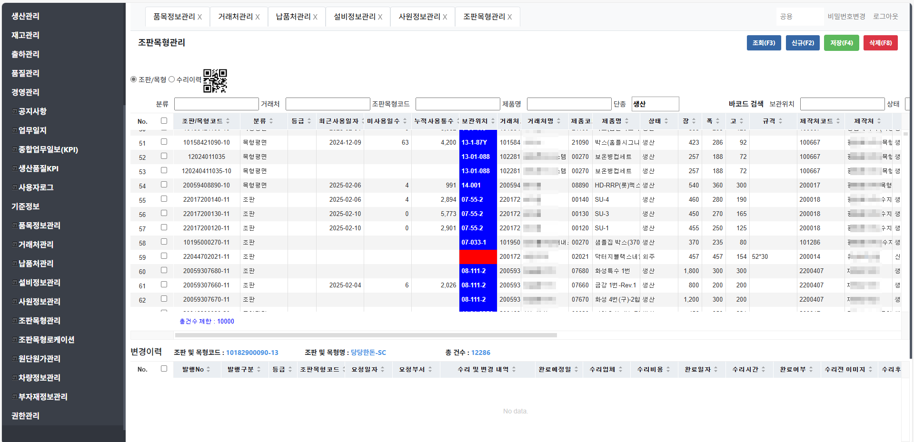Toggle the select-all checkbox in main table header

[164, 121]
